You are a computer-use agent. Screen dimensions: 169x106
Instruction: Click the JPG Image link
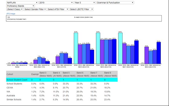pos(11,14)
